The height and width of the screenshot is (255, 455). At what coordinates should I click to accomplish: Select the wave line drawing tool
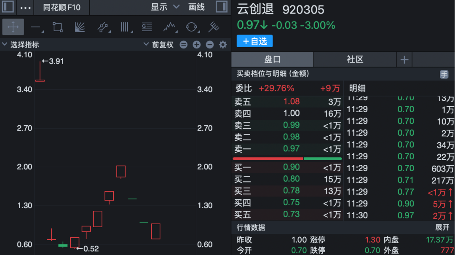[170, 27]
